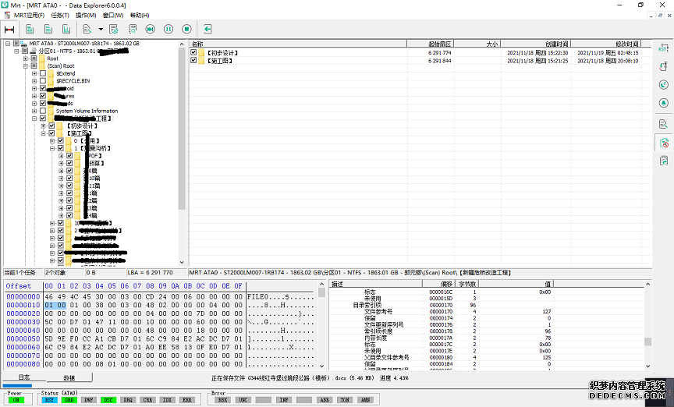
Task: Toggle the $RECYCLE.BIN folder checkbox
Action: tap(43, 81)
